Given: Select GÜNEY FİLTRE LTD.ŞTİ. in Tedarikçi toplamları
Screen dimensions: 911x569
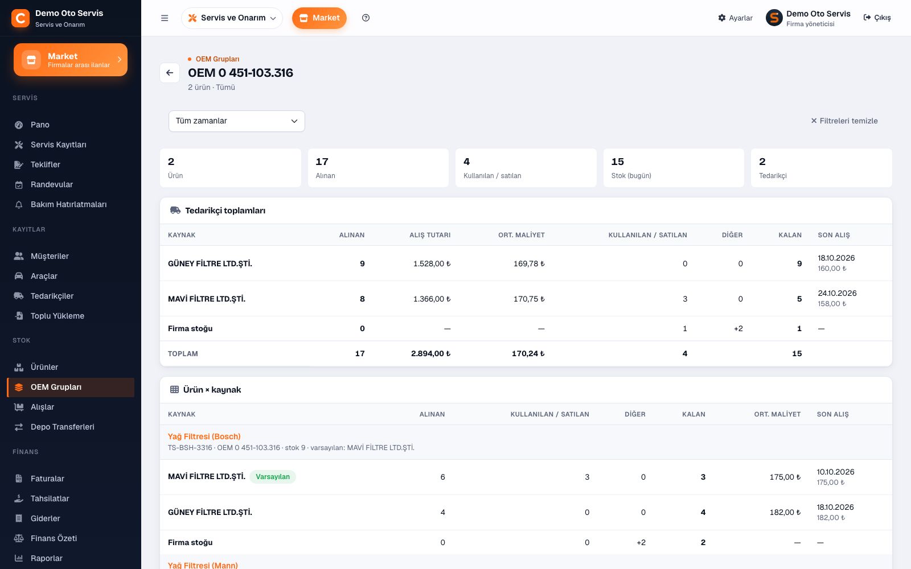Looking at the screenshot, I should [x=210, y=263].
